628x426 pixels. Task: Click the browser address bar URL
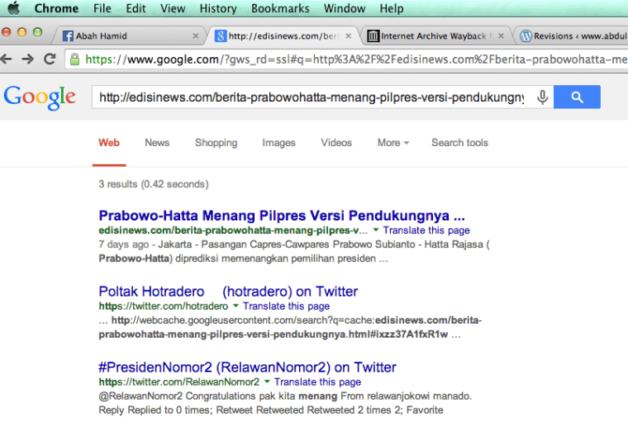355,59
